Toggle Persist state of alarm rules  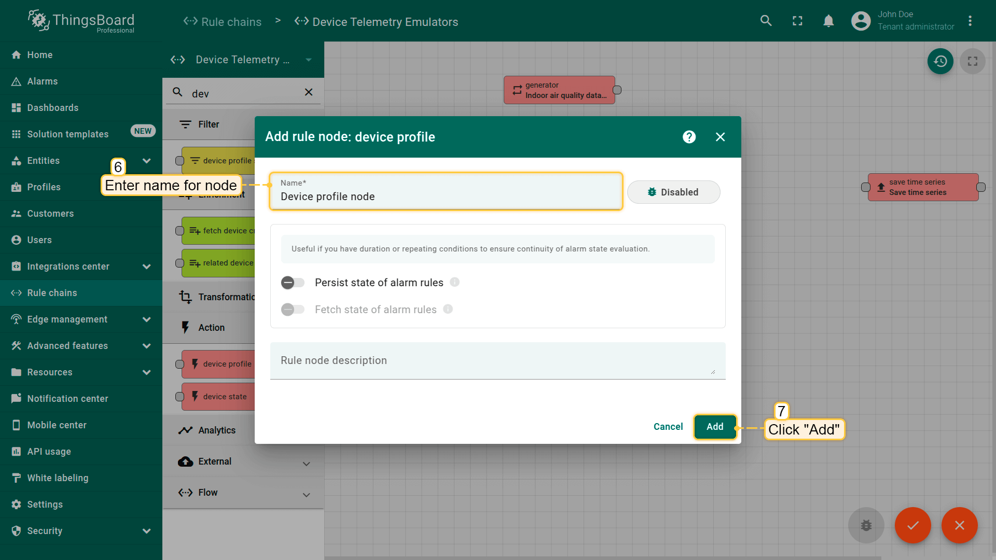pyautogui.click(x=293, y=283)
